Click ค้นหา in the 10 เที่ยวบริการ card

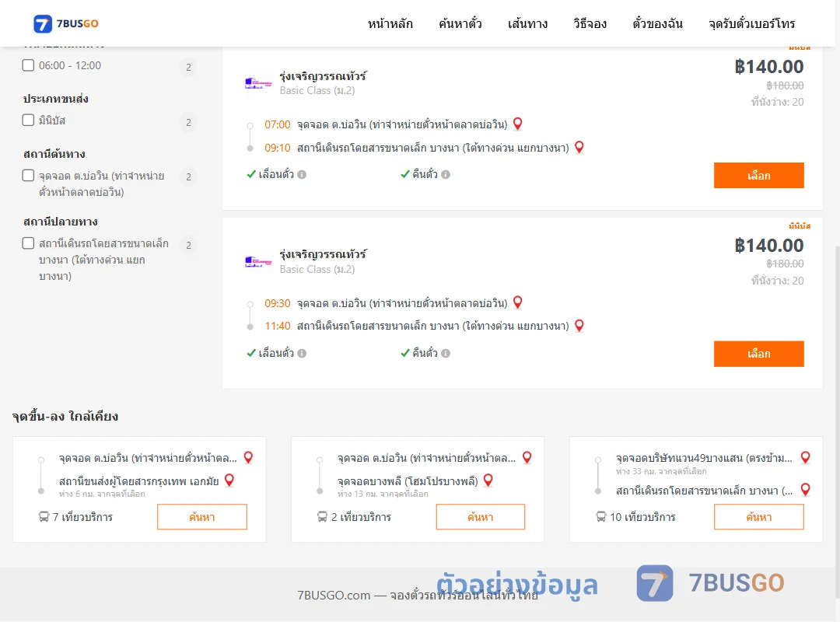pos(758,517)
